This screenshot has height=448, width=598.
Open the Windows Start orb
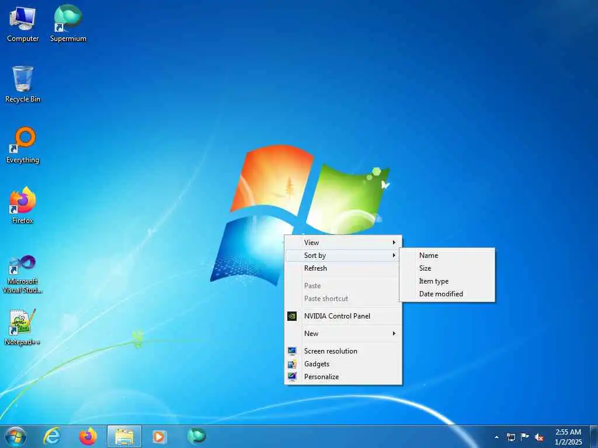16,436
